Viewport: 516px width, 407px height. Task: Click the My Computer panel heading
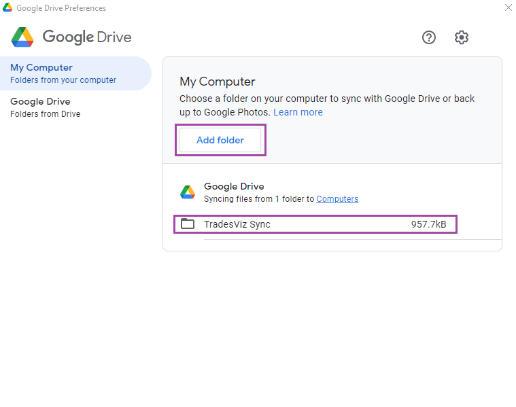click(x=217, y=82)
